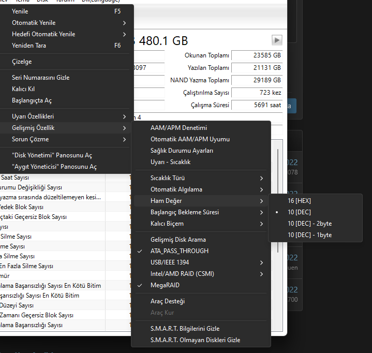Click the next disk arrow button
This screenshot has width=372, height=353.
tap(277, 40)
